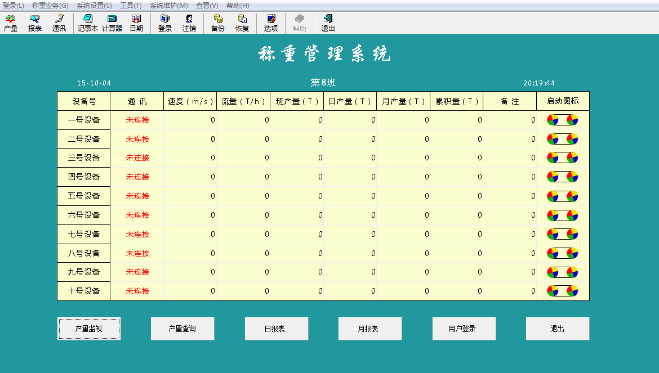Click the 备份 backup icon
Viewport: 659px width, 373px height.
(218, 23)
